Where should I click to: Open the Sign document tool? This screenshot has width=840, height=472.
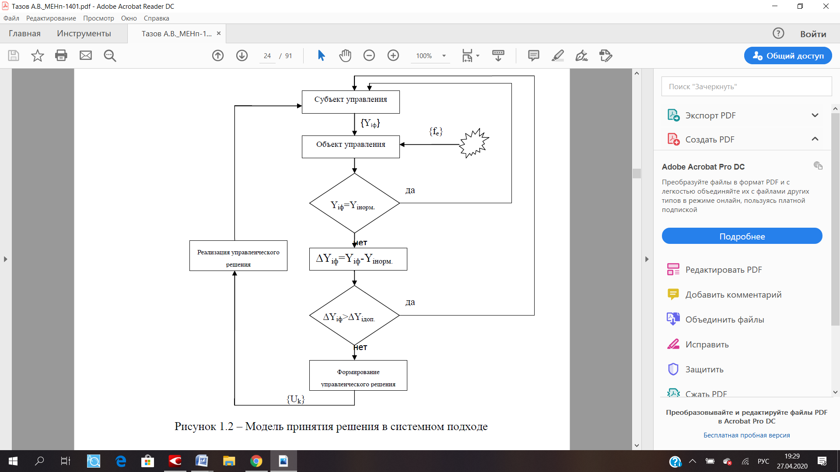pos(581,56)
